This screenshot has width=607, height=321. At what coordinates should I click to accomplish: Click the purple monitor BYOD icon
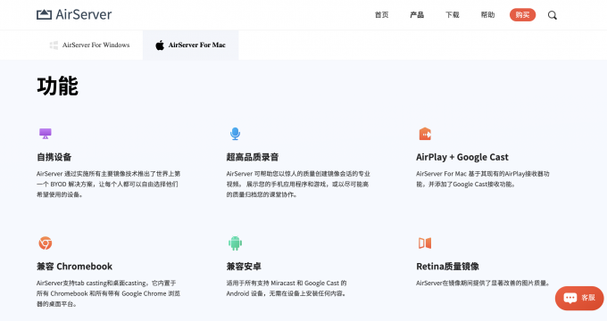click(x=46, y=134)
